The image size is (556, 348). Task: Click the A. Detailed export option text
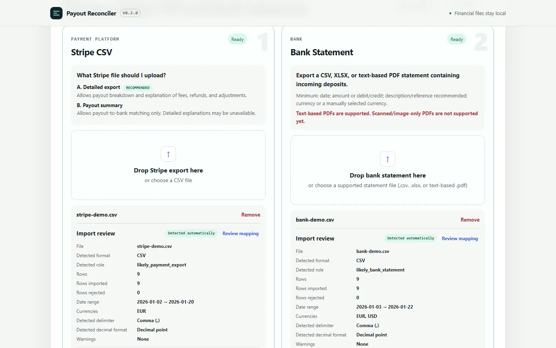click(x=98, y=87)
